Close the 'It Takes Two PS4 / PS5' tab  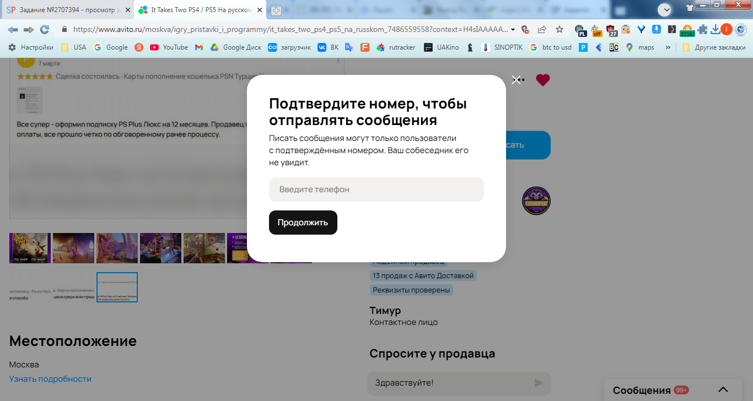(x=260, y=10)
